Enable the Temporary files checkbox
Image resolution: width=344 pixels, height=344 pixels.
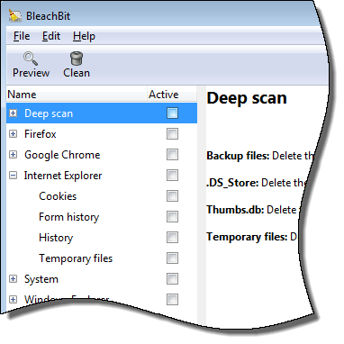click(x=172, y=258)
